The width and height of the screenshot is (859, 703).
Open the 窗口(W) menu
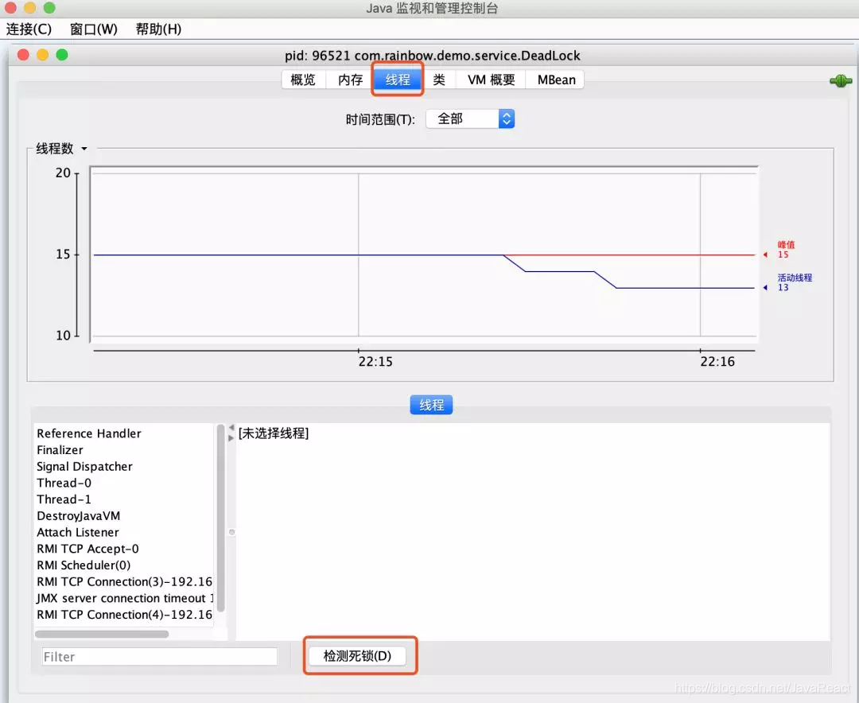tap(94, 29)
